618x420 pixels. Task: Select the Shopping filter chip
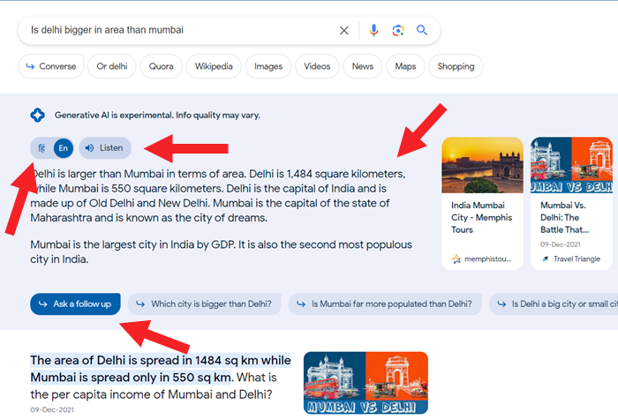[456, 66]
